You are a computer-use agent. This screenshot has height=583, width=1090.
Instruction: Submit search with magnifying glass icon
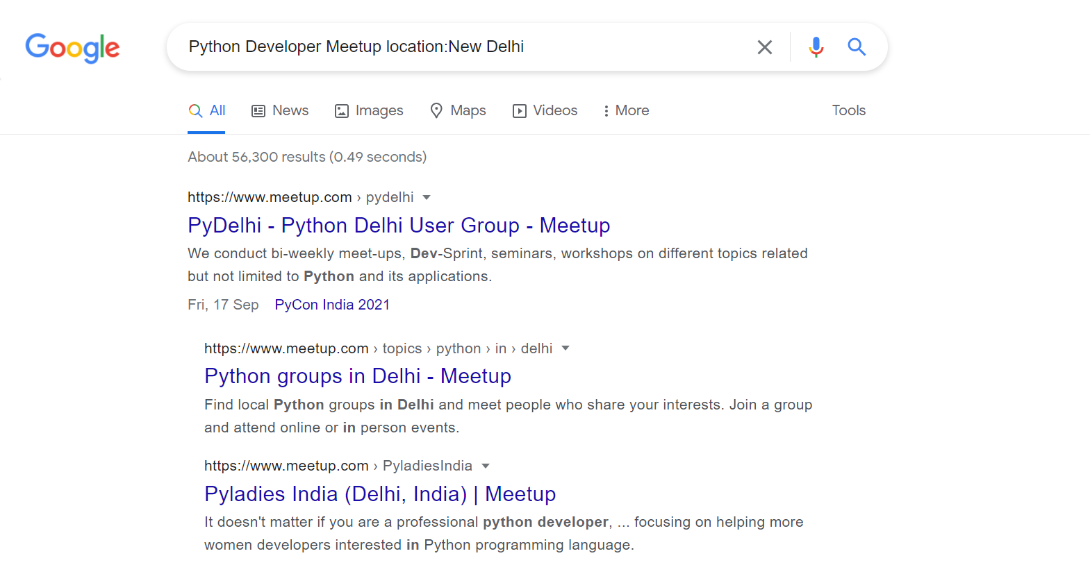pyautogui.click(x=857, y=47)
